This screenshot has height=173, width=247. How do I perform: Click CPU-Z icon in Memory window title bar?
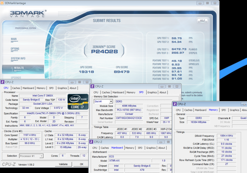pyautogui.click(x=175, y=104)
